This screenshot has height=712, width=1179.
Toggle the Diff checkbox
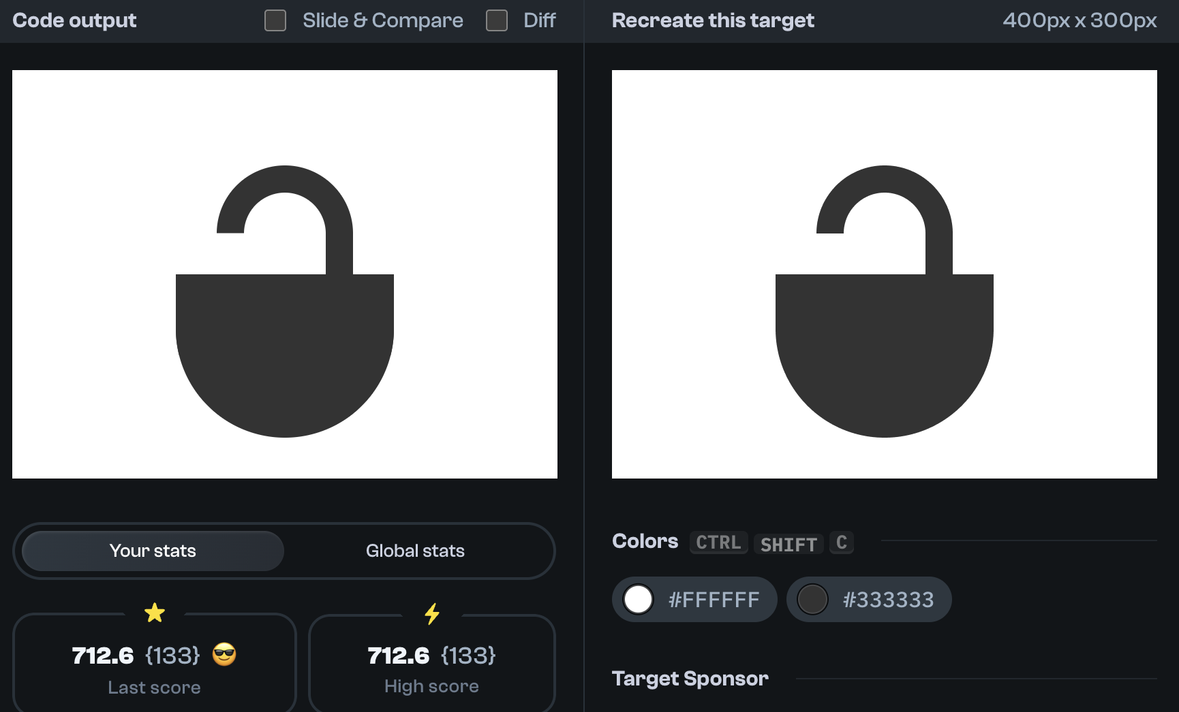point(497,20)
